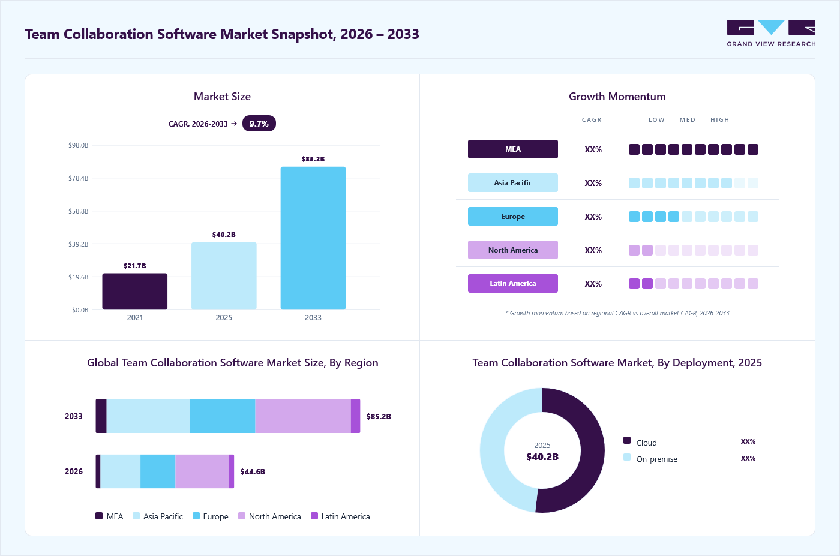840x556 pixels.
Task: Click the $40.2B label above 2025 bar
Action: [224, 235]
